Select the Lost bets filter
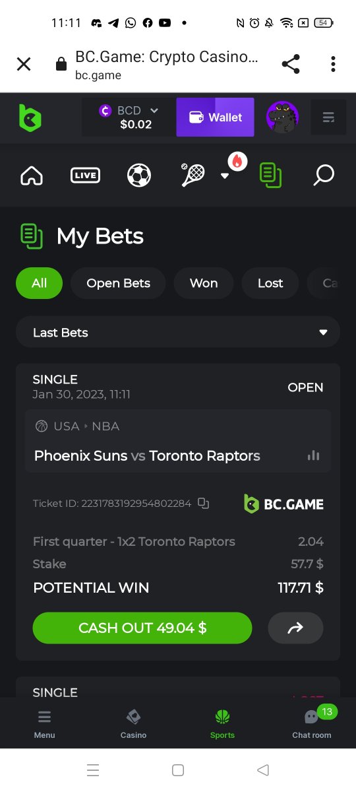The image size is (356, 792). [x=270, y=283]
